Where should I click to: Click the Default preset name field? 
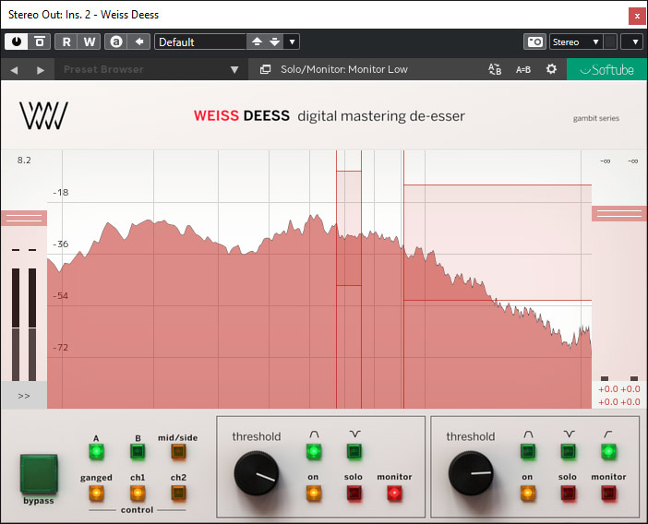click(199, 42)
